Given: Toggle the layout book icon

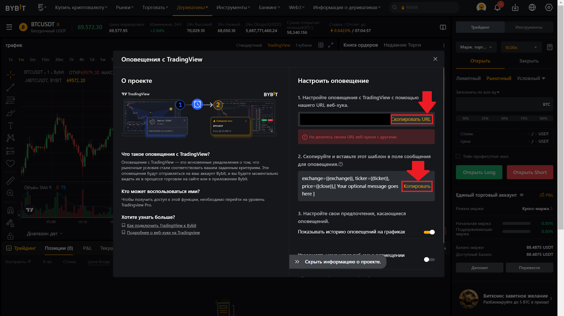Looking at the screenshot, I should (443, 27).
